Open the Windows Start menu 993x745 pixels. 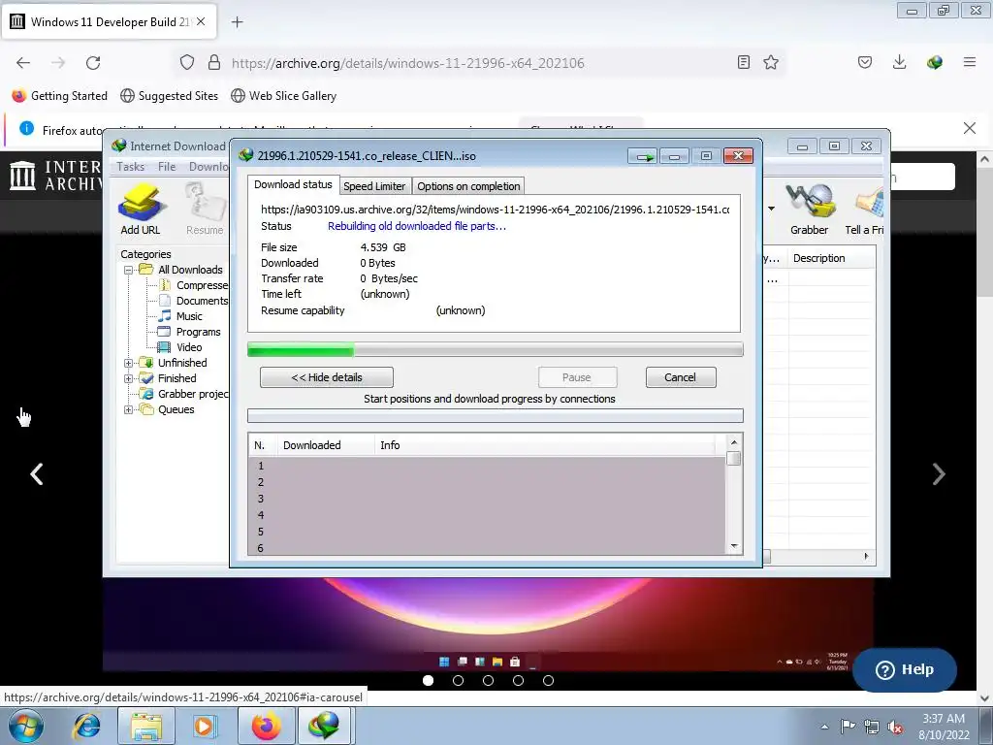pyautogui.click(x=25, y=726)
